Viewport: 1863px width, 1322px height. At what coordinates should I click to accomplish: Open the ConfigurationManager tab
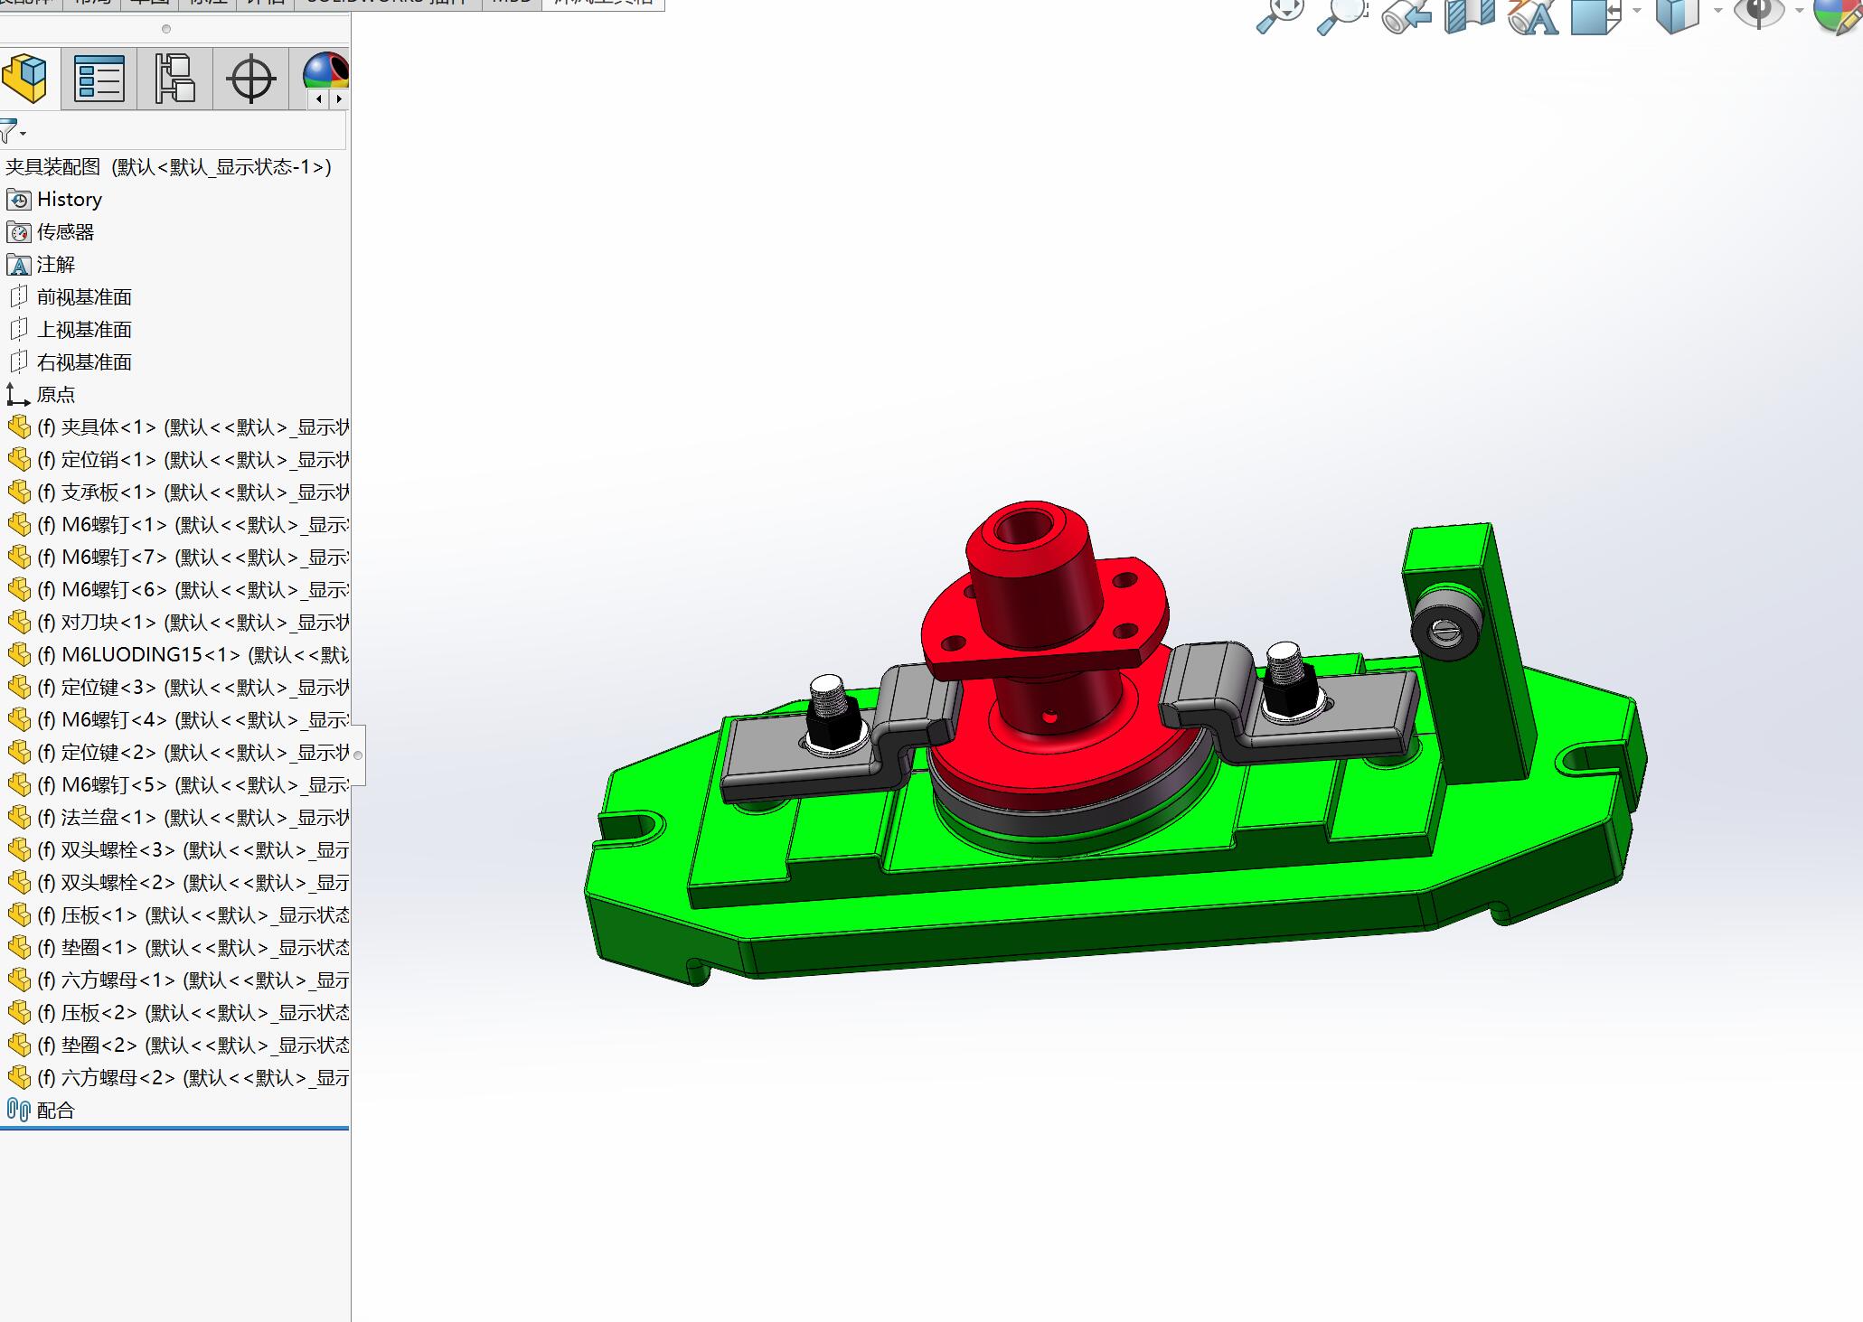coord(174,79)
